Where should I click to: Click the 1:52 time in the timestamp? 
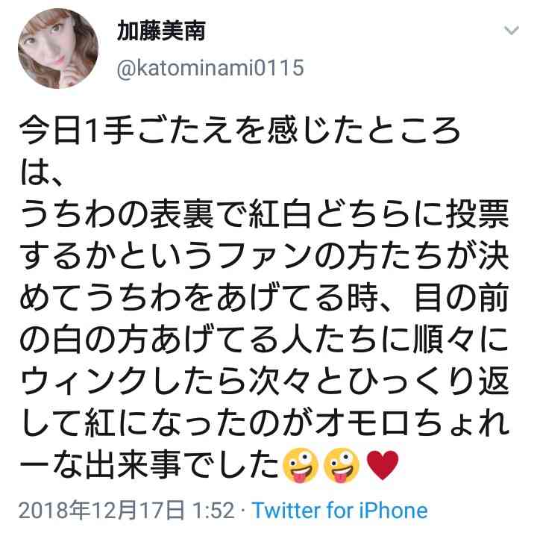coord(214,511)
